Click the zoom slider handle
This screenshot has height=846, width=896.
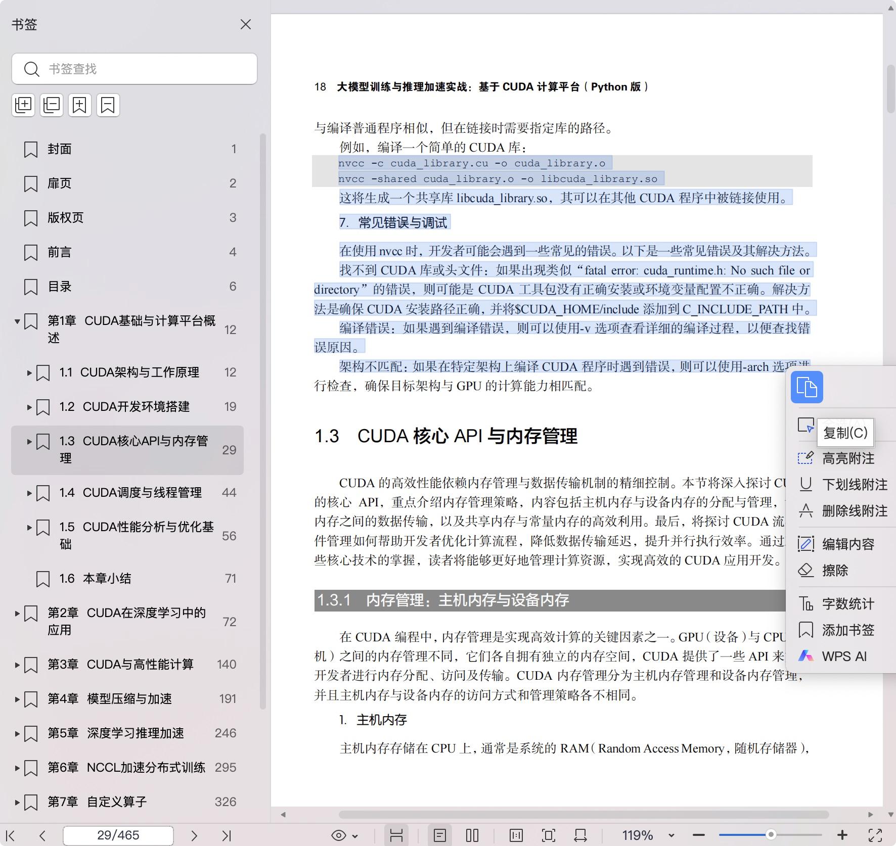(x=771, y=835)
